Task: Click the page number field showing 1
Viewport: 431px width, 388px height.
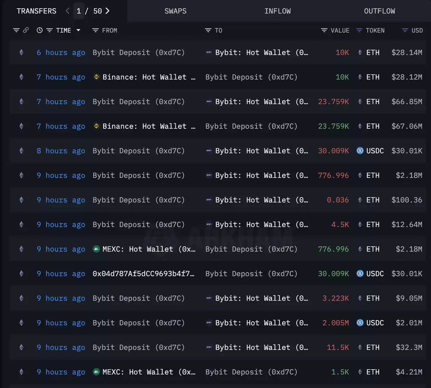Action: 79,11
